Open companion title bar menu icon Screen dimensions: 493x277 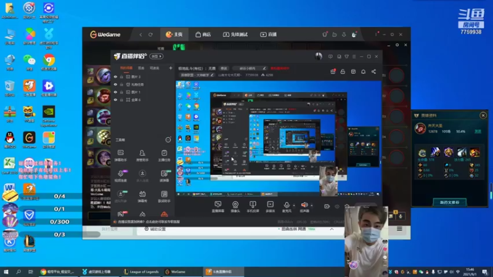[354, 57]
